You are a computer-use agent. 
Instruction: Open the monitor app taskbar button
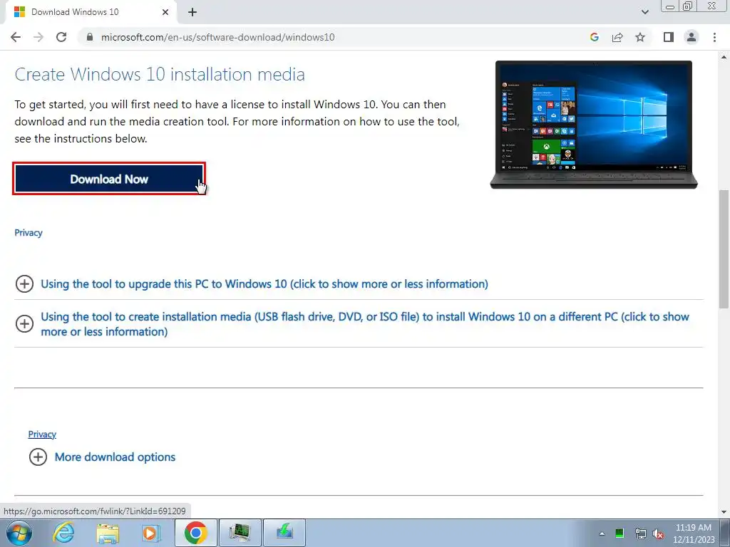pos(240,533)
